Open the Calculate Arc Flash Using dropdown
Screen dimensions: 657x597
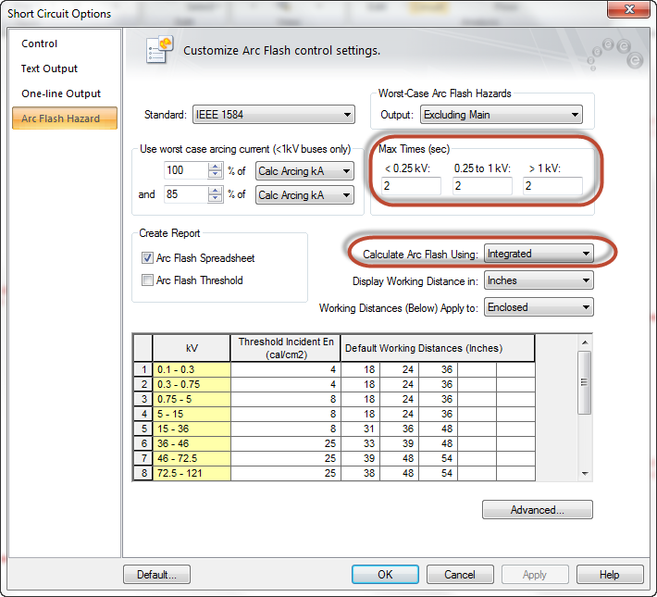pyautogui.click(x=539, y=254)
